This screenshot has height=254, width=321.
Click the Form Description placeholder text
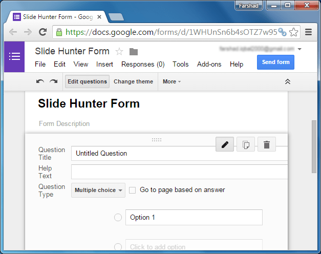[x=65, y=124]
